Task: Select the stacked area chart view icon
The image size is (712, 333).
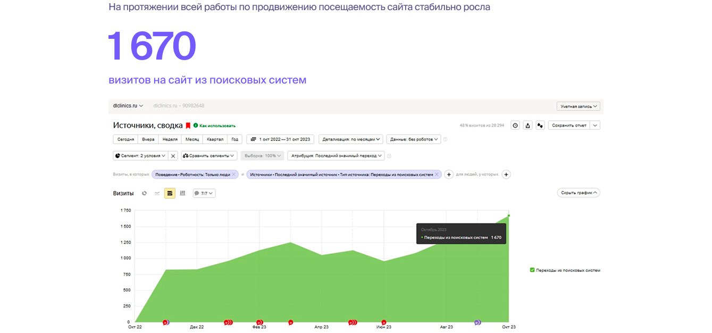Action: click(170, 193)
